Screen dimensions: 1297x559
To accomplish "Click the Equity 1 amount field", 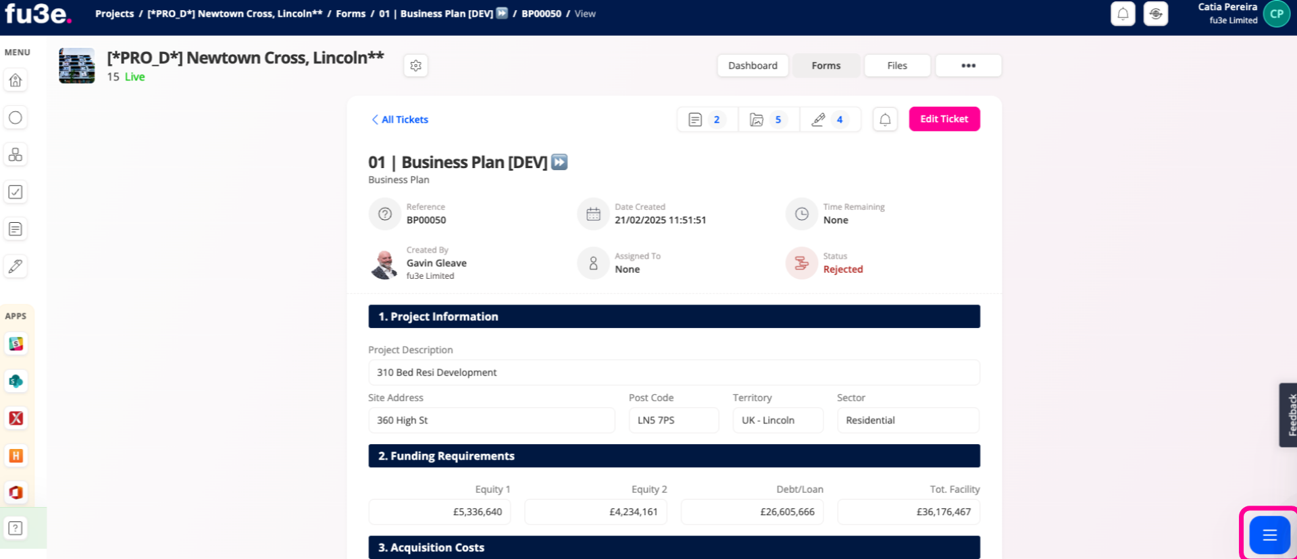I will tap(440, 512).
